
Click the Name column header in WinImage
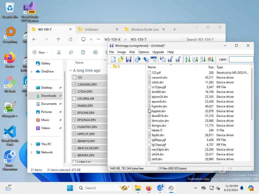[171, 67]
